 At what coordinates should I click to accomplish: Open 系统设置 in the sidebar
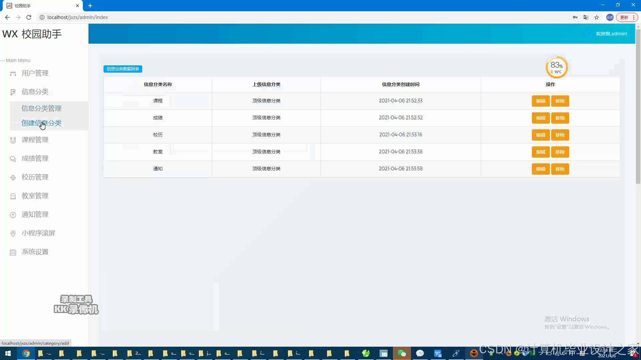[x=35, y=252]
